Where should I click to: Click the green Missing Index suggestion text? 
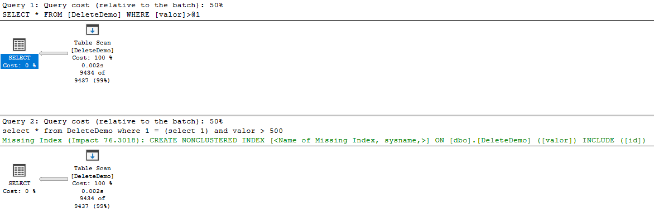[324, 140]
